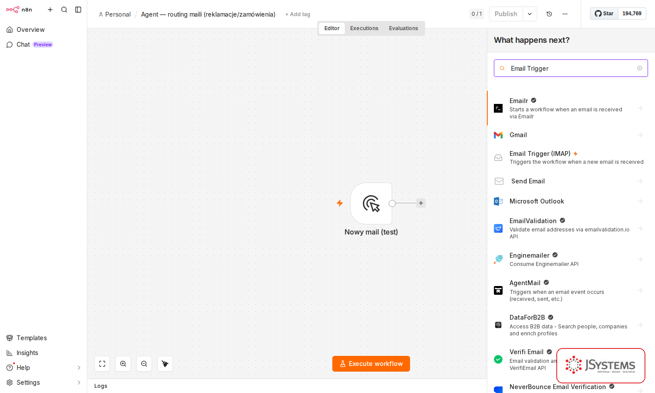Click the 194,769 star count
The width and height of the screenshot is (655, 393).
coord(632,14)
